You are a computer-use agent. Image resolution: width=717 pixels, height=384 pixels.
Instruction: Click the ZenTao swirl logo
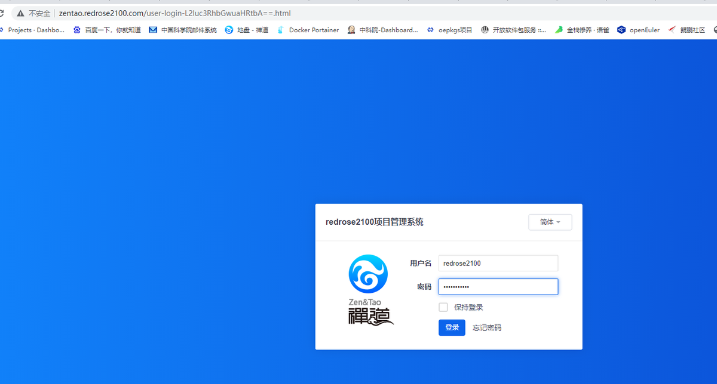[368, 274]
